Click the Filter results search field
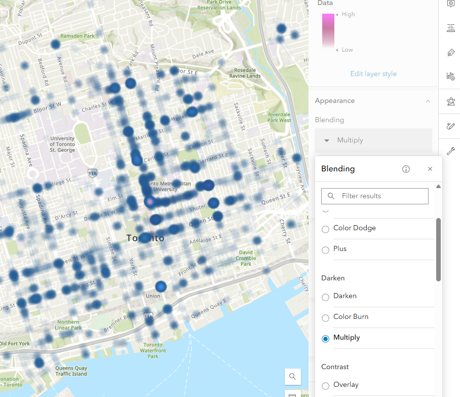Screen dimensions: 460x397 pyautogui.click(x=374, y=196)
